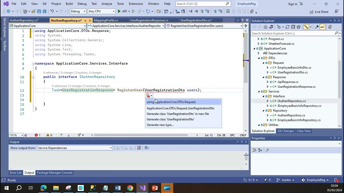Viewport: 344px width, 193px height.
Task: Click the Undo arrow in toolbar
Action: click(52, 12)
